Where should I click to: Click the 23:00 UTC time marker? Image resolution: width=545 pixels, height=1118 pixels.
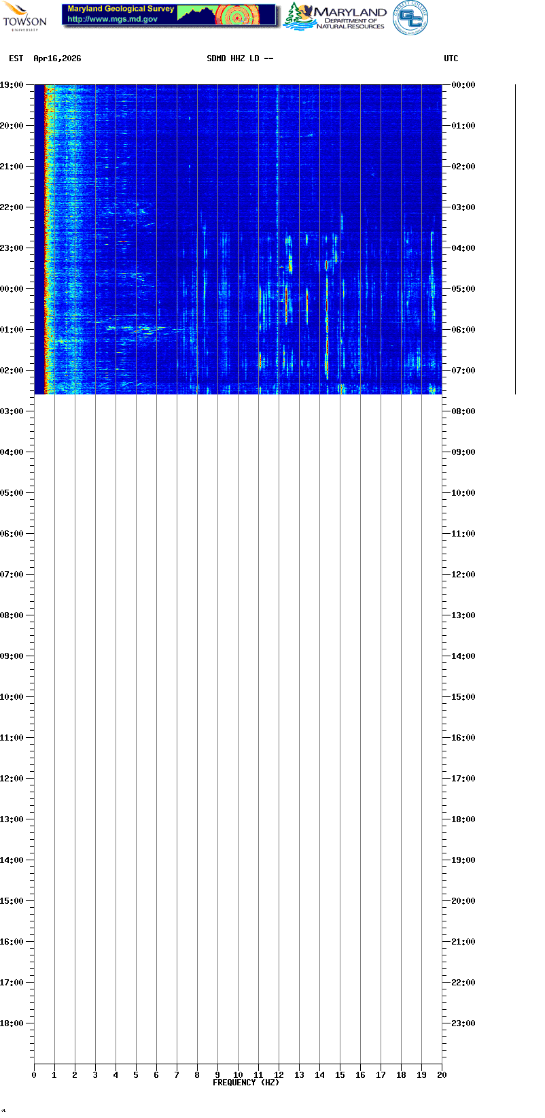(x=463, y=1023)
